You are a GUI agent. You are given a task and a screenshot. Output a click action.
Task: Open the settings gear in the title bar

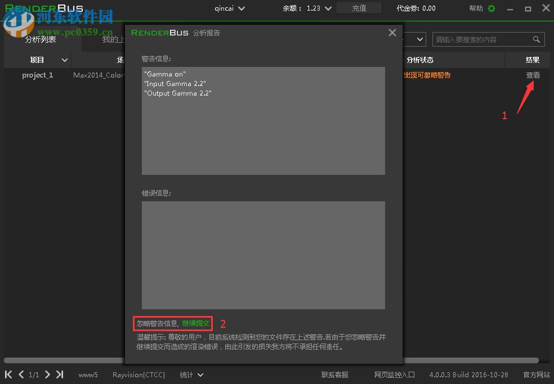(491, 8)
